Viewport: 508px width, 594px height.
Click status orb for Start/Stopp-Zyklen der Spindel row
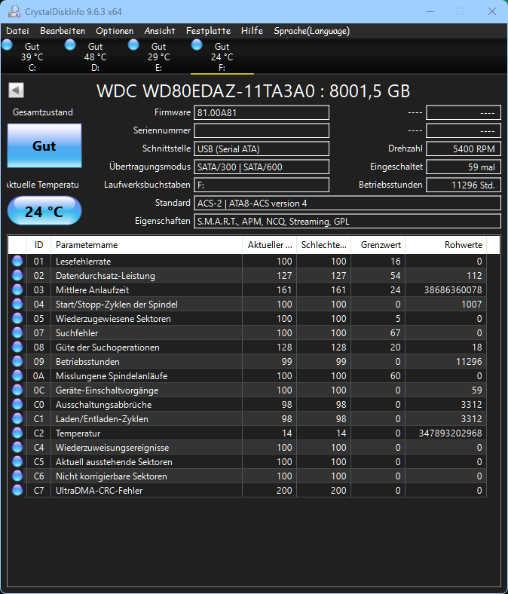pos(17,305)
